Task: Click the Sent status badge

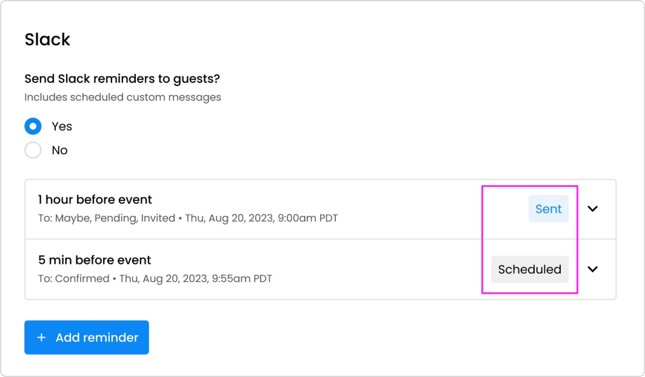Action: click(548, 208)
